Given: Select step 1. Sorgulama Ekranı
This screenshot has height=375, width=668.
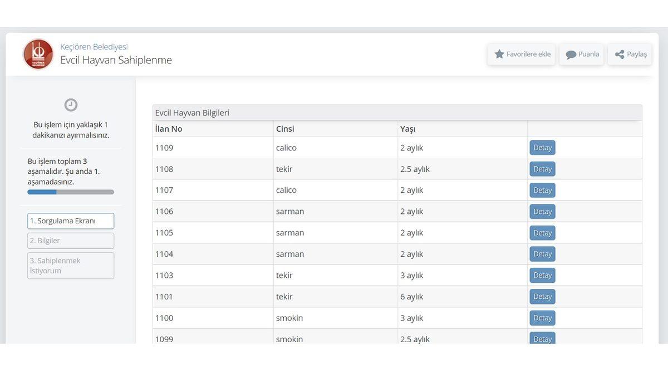Looking at the screenshot, I should tap(71, 221).
